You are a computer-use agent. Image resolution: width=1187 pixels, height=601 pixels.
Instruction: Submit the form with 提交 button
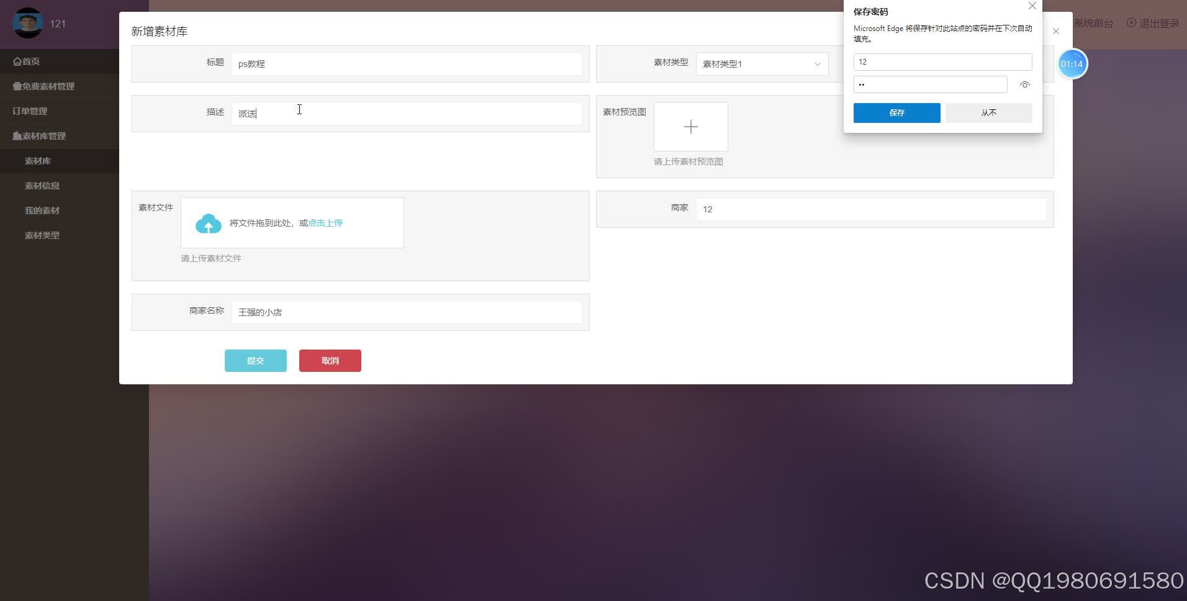[x=256, y=361]
